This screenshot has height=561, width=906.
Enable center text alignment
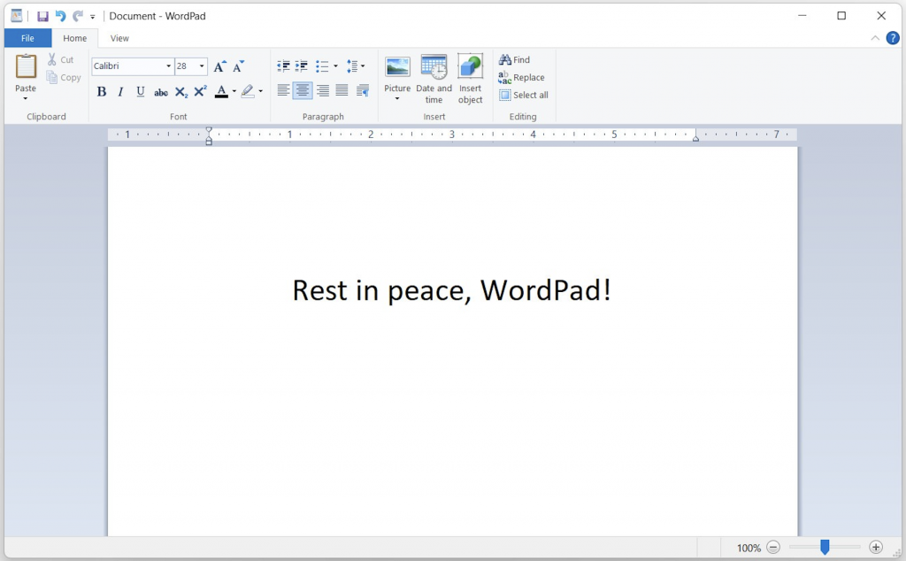(x=303, y=91)
